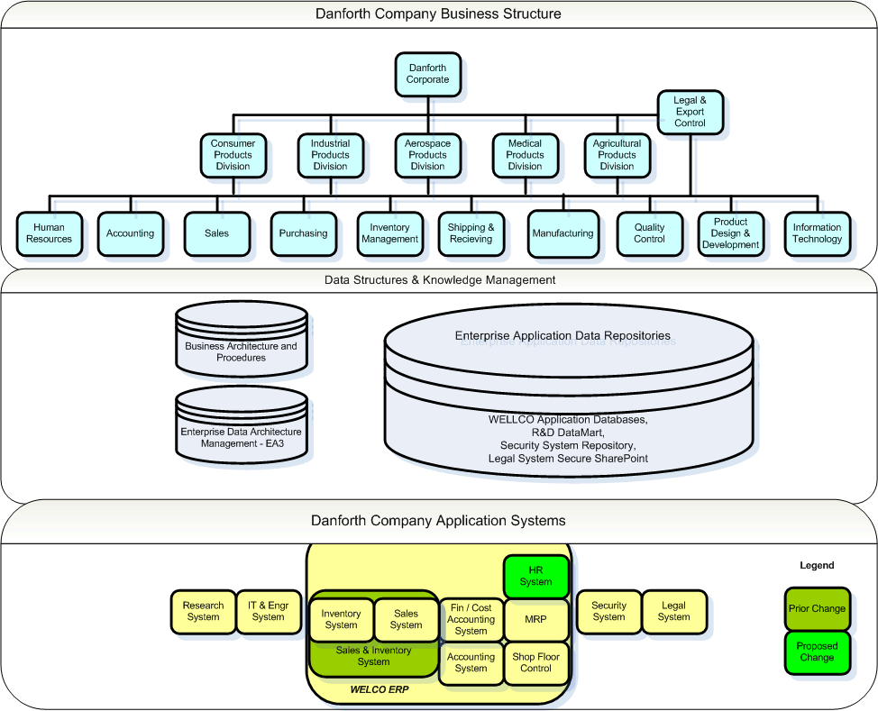Select the Legal & Export Control node
The width and height of the screenshot is (878, 711).
[x=690, y=112]
